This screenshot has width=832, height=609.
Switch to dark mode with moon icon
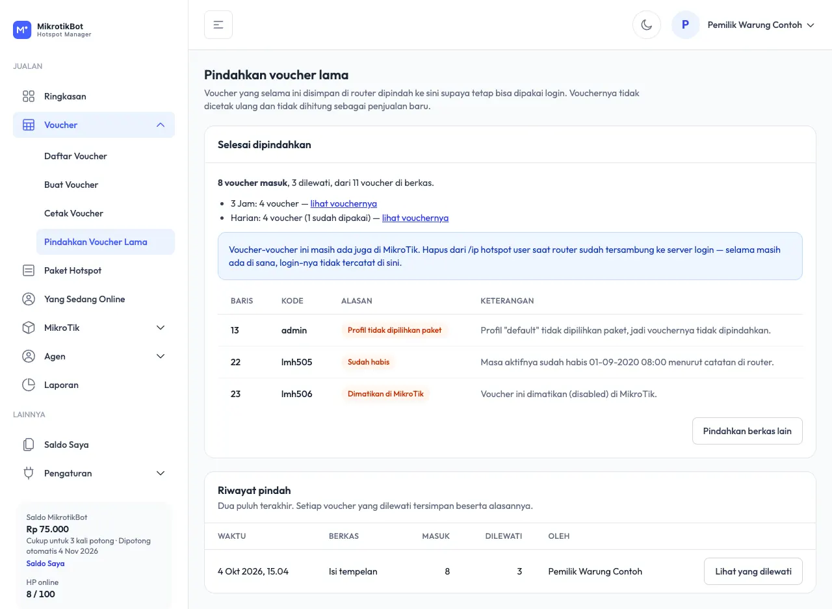tap(647, 25)
